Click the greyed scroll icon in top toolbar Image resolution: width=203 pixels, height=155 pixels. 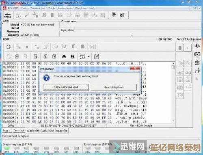(18, 15)
